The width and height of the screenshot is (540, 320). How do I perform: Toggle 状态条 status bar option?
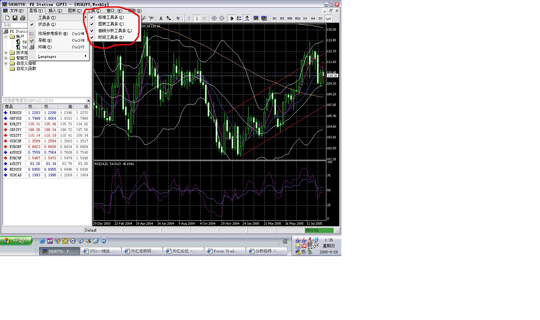59,24
